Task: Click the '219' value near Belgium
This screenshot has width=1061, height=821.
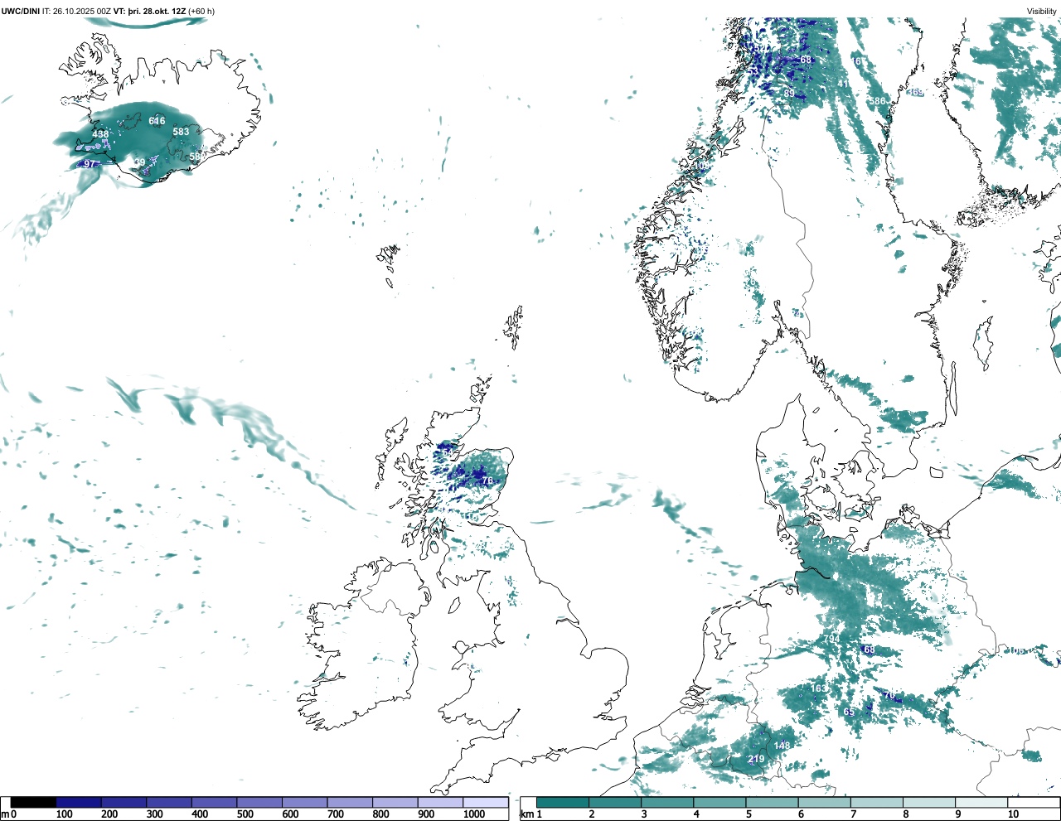Action: (756, 759)
